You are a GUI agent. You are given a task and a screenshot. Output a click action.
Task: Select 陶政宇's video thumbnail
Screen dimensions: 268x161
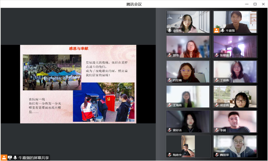click(188, 146)
